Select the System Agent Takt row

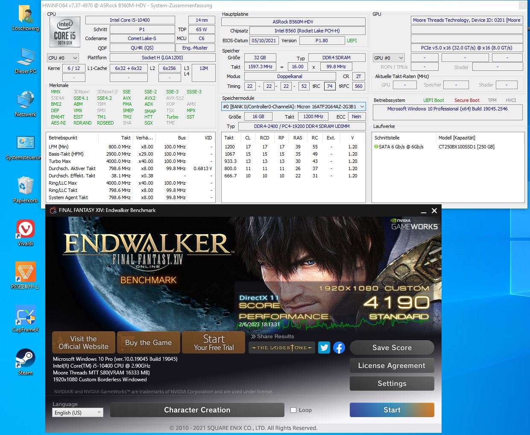coord(131,197)
